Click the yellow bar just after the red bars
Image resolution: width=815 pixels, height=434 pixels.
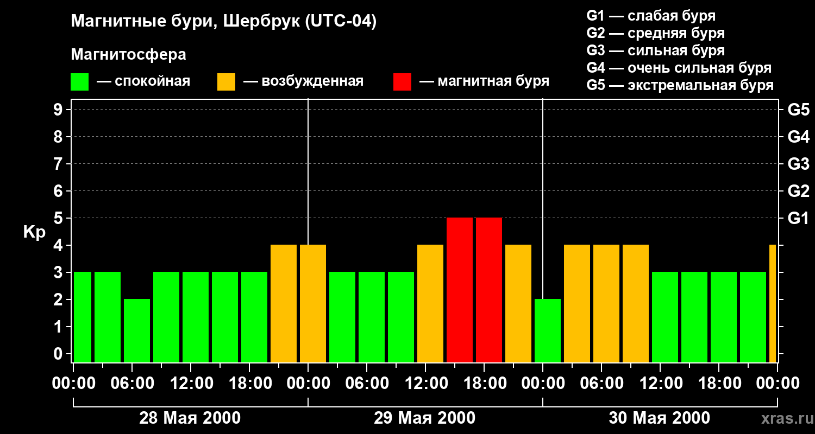pos(518,304)
